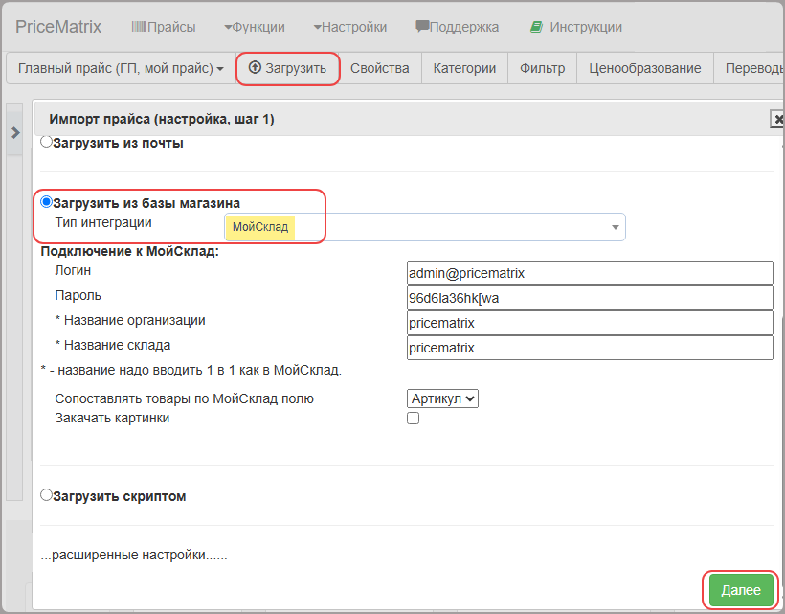Open the Функции dropdown menu

pyautogui.click(x=255, y=27)
